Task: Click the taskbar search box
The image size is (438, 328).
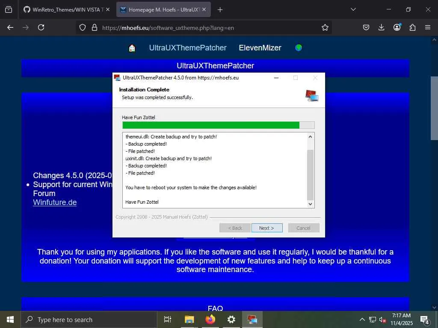Action: (89, 319)
